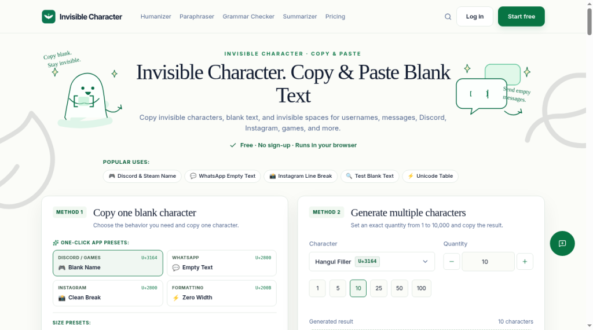Click the METHOD 2 badge
This screenshot has height=330, width=593.
(x=327, y=212)
